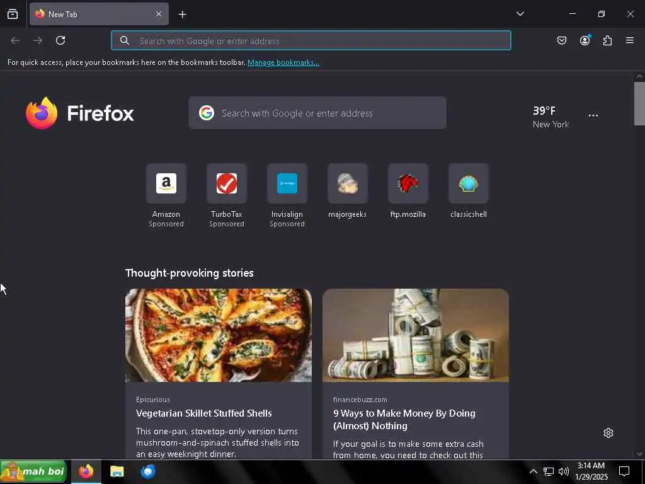Open the Manage bookmarks link

click(283, 62)
